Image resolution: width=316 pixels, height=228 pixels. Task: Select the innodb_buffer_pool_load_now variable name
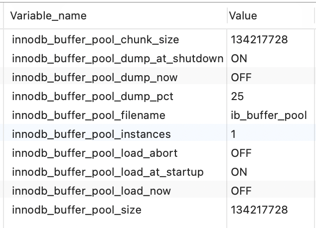click(91, 191)
